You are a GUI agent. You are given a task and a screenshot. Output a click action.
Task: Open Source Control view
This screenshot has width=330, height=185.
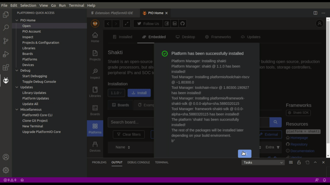coord(6,41)
